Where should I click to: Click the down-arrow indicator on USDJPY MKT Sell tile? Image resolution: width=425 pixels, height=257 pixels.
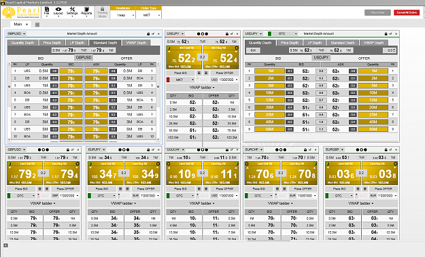[x=169, y=52]
